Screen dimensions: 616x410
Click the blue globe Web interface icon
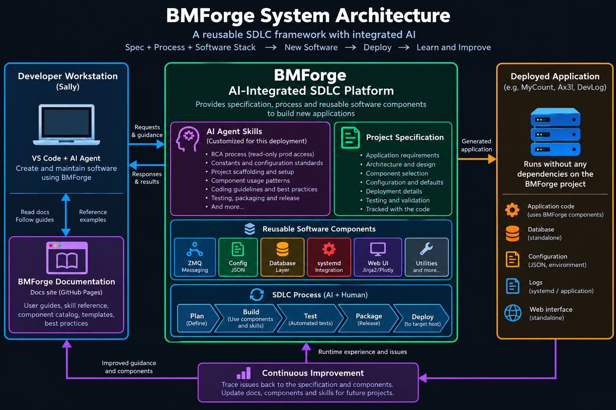pyautogui.click(x=513, y=313)
